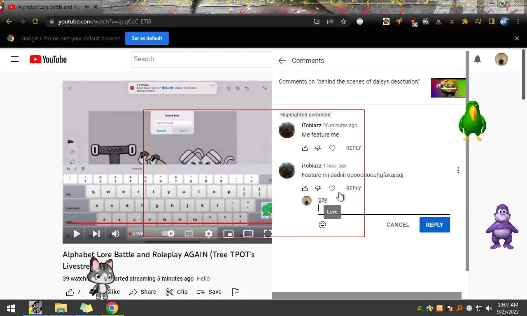The height and width of the screenshot is (316, 527).
Task: Dislike the "Me feature me" comment
Action: pos(318,148)
